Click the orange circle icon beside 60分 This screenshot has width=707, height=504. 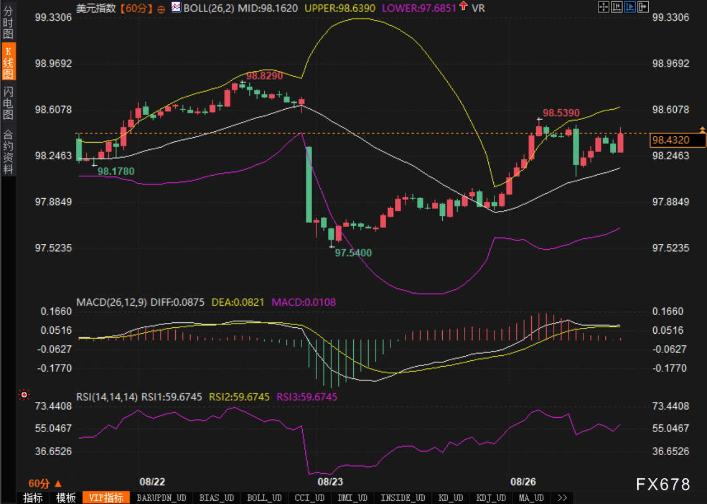click(x=161, y=9)
